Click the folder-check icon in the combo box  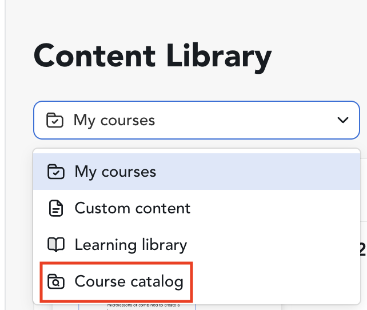(x=55, y=120)
